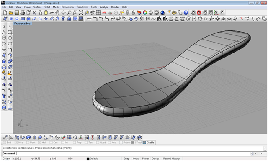Open the Surface menu
Image resolution: width=268 pixels, height=161 pixels.
tap(37, 7)
